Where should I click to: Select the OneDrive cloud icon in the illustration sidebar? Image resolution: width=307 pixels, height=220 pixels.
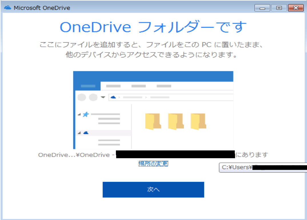coord(87,132)
